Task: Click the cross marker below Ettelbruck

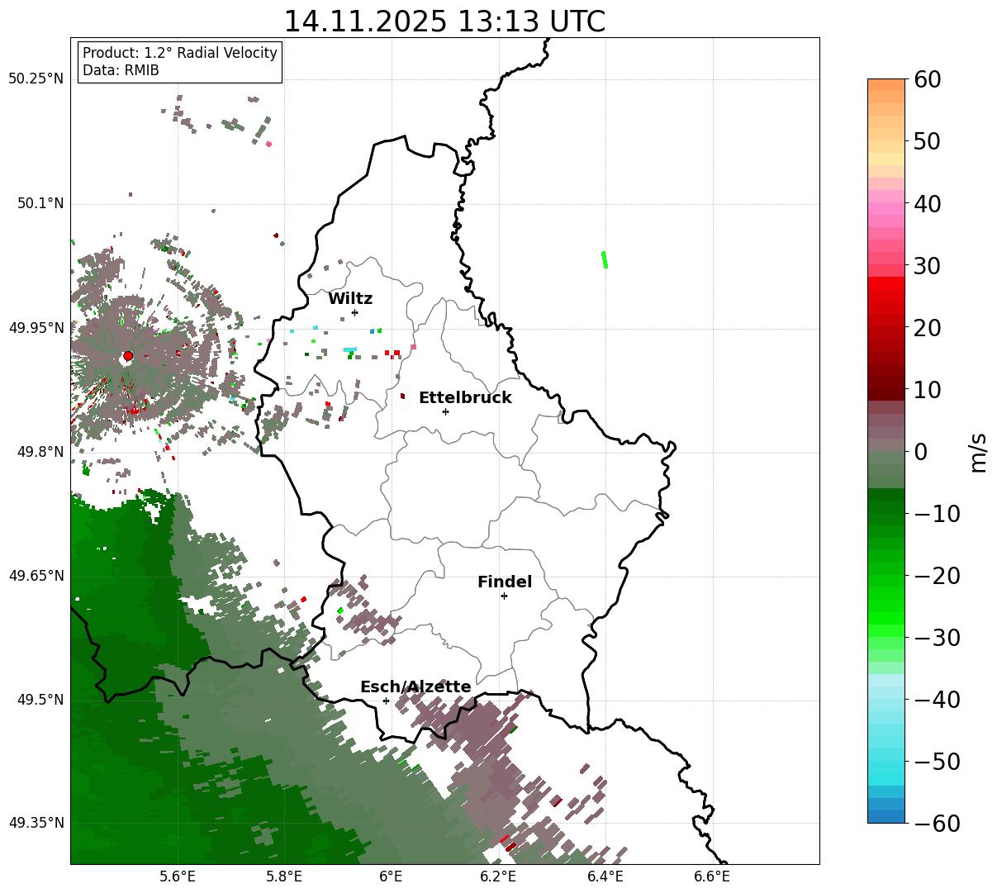Action: (445, 411)
